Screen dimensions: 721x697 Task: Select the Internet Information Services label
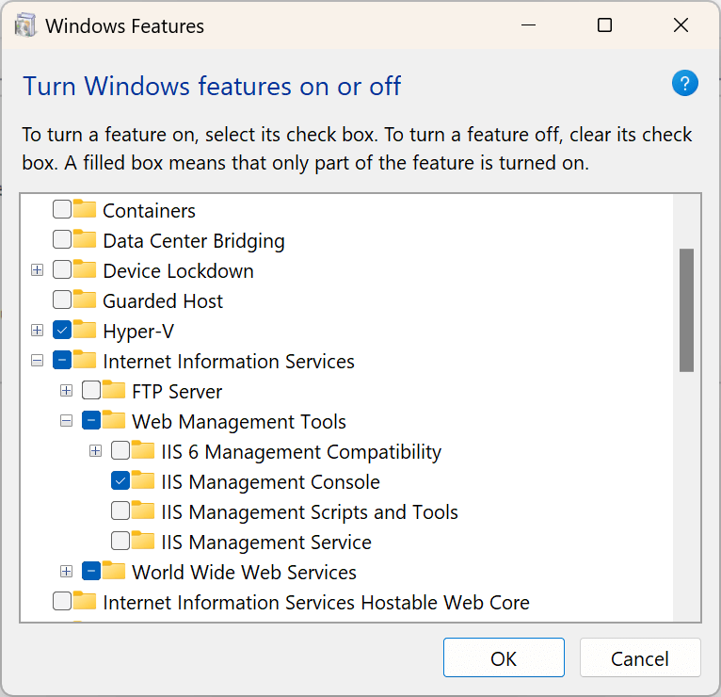pyautogui.click(x=229, y=362)
